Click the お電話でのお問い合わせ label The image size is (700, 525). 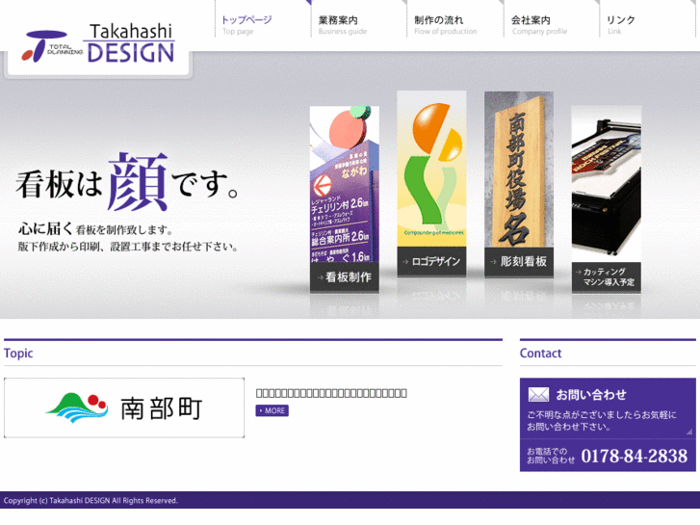551,456
